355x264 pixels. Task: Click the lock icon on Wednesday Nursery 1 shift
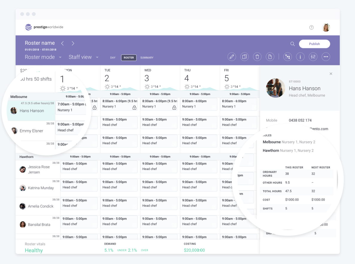pyautogui.click(x=174, y=108)
